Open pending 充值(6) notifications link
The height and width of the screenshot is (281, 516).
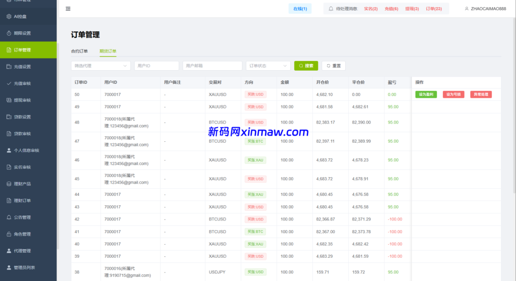click(391, 9)
